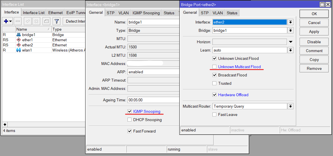Maximize the Bridge Port window
The height and width of the screenshot is (156, 333).
click(322, 4)
